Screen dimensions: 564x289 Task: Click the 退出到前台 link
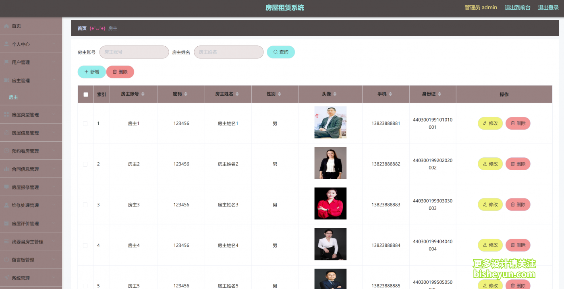[x=518, y=7]
